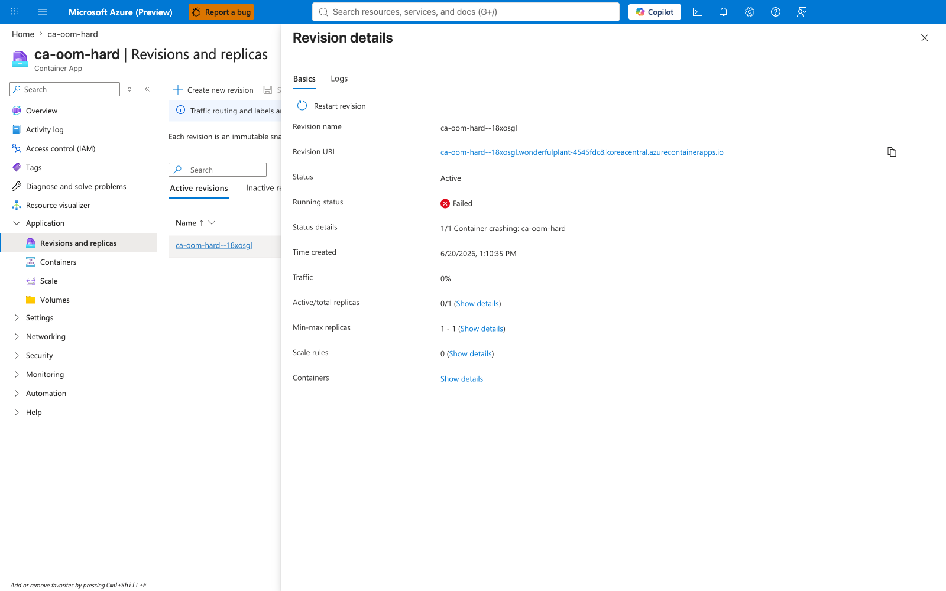
Task: Open portal settings gear
Action: tap(750, 12)
